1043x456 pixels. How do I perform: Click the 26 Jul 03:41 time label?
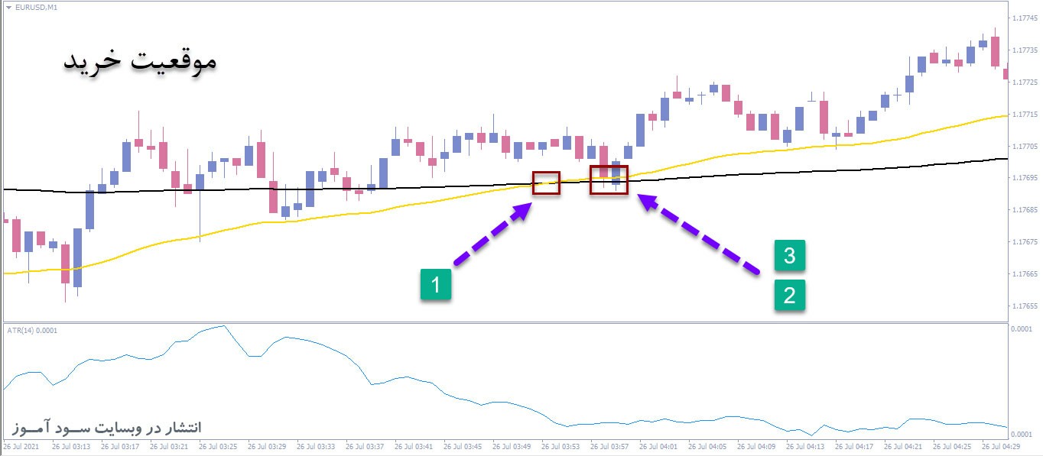414,447
